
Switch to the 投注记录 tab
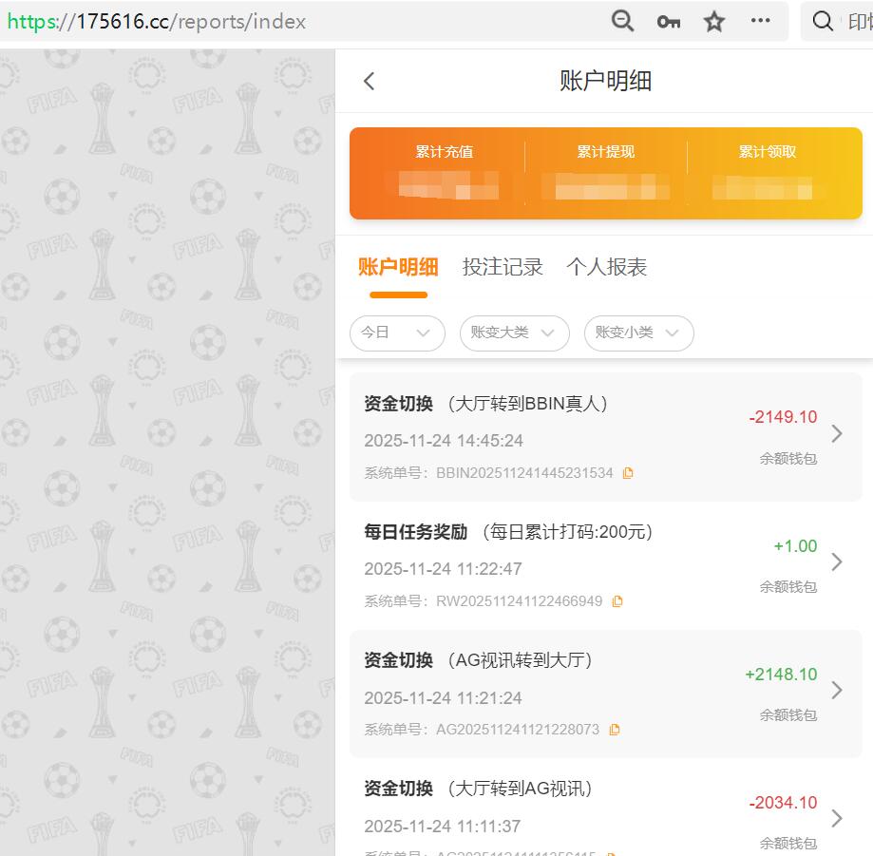point(503,267)
